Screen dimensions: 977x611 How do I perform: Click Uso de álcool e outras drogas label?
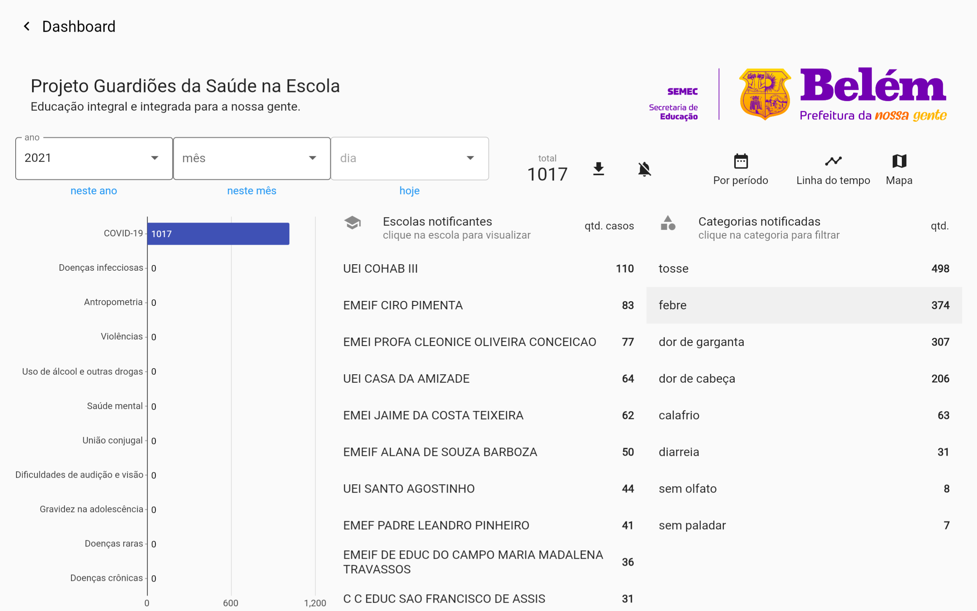[x=83, y=371]
